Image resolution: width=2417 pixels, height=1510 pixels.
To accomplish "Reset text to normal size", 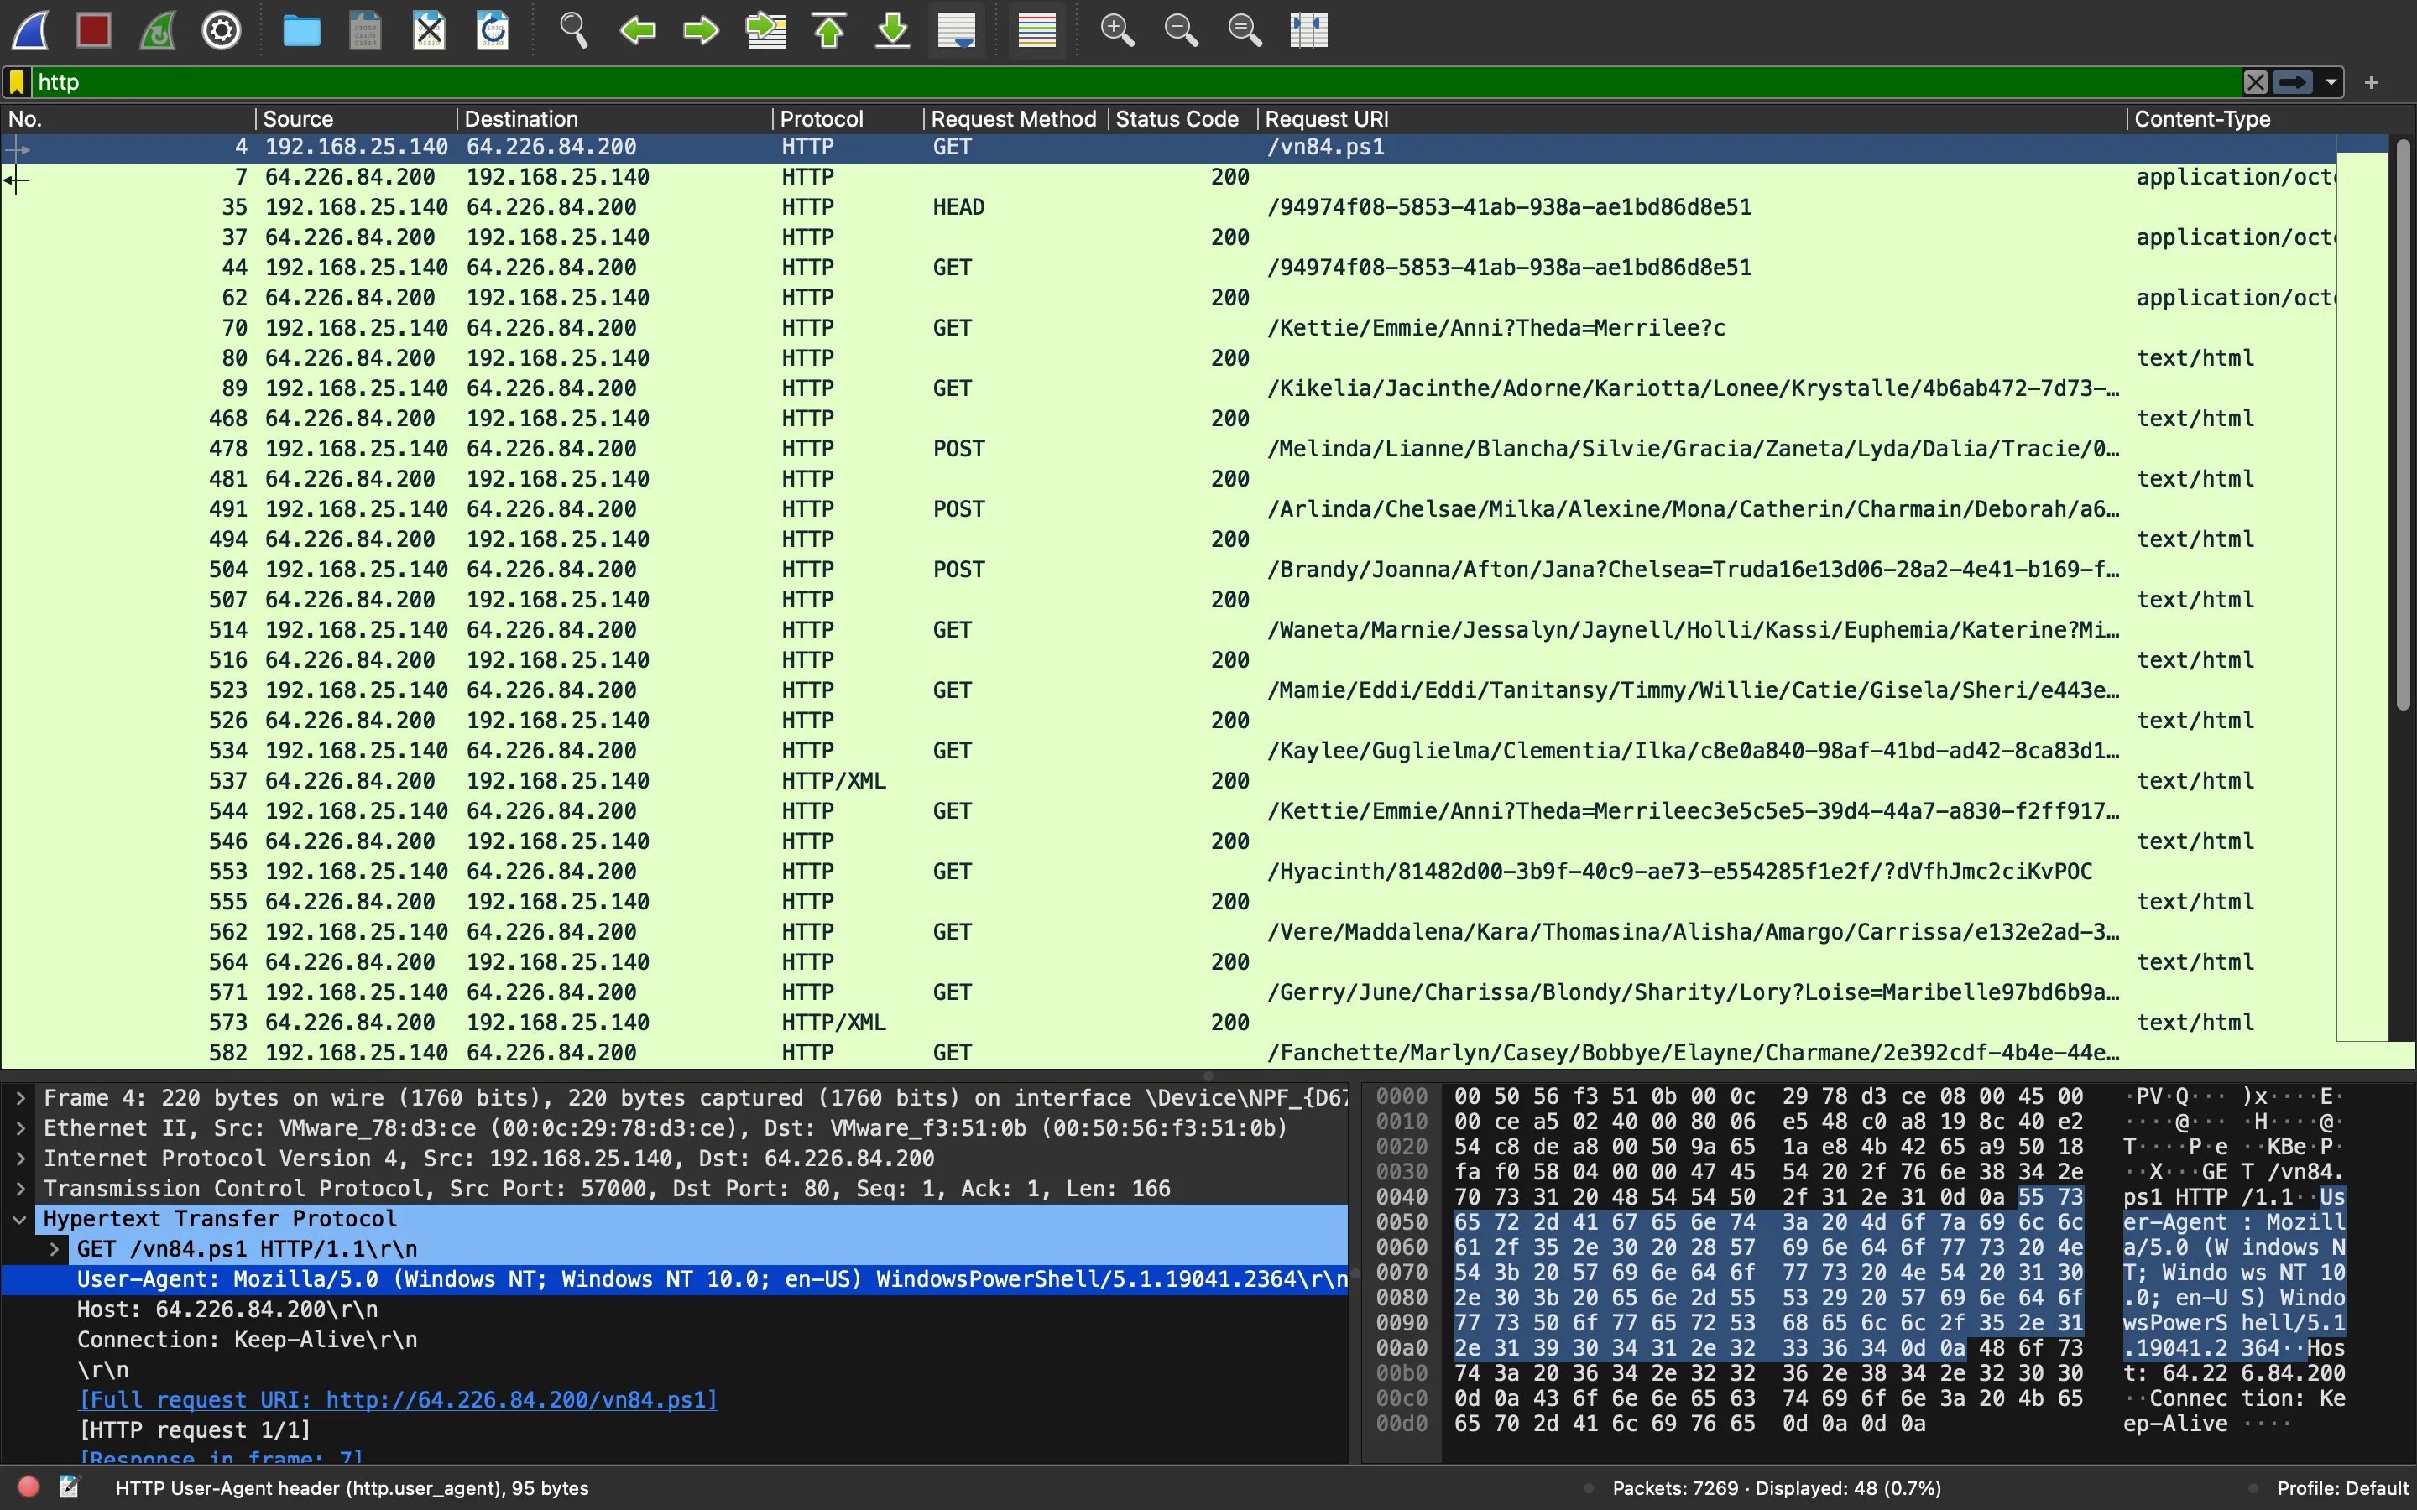I will [1245, 30].
